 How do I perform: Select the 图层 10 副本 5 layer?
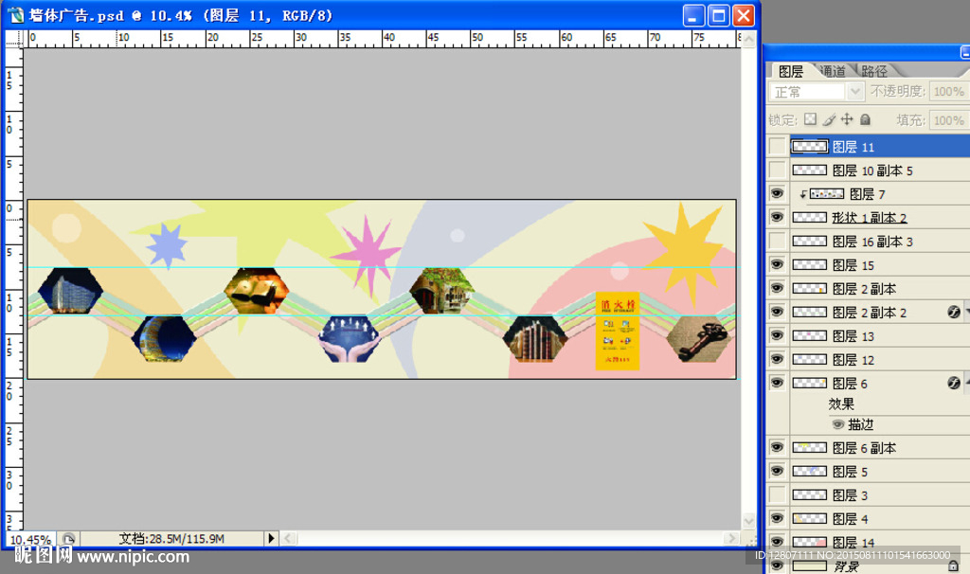[871, 170]
